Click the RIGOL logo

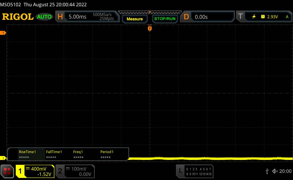18,17
